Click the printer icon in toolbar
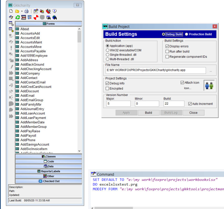 click(x=26, y=11)
